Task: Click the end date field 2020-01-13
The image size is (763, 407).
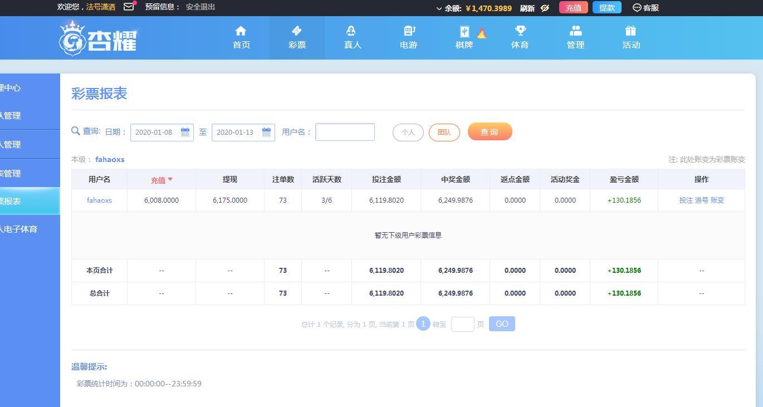Action: (x=243, y=133)
